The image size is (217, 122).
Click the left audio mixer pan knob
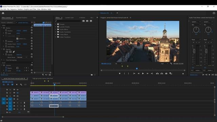[196, 30]
